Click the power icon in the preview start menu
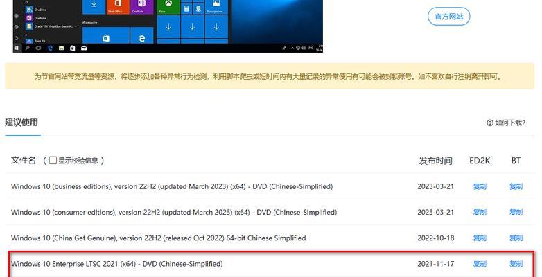The image size is (542, 277). [x=16, y=37]
